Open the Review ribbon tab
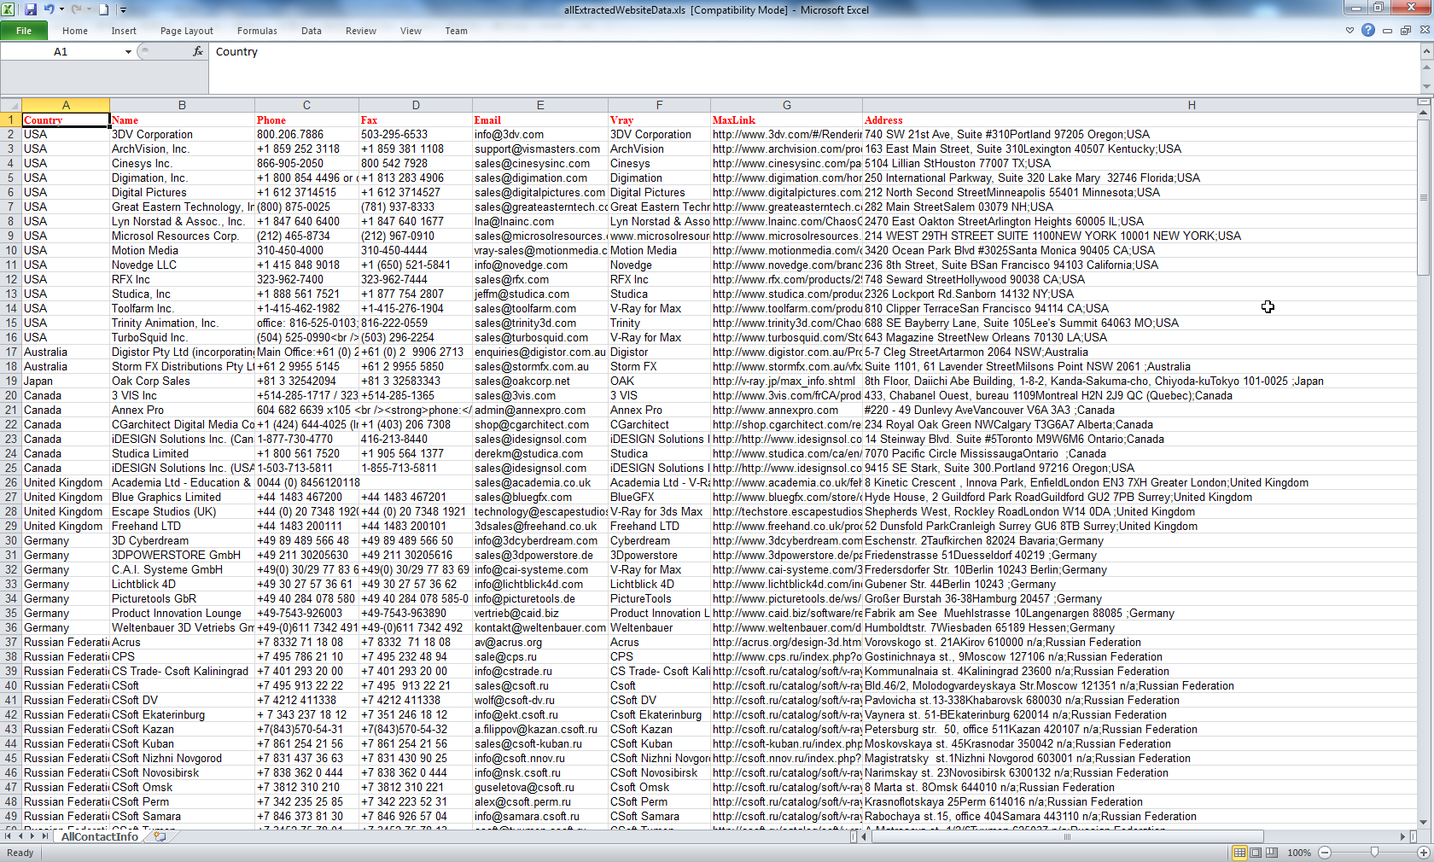The width and height of the screenshot is (1434, 862). [361, 31]
